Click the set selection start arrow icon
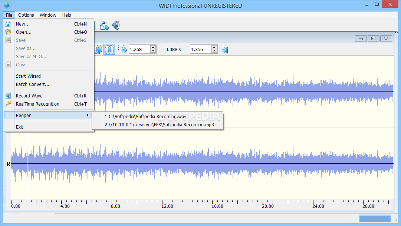The image size is (401, 226). click(x=122, y=49)
